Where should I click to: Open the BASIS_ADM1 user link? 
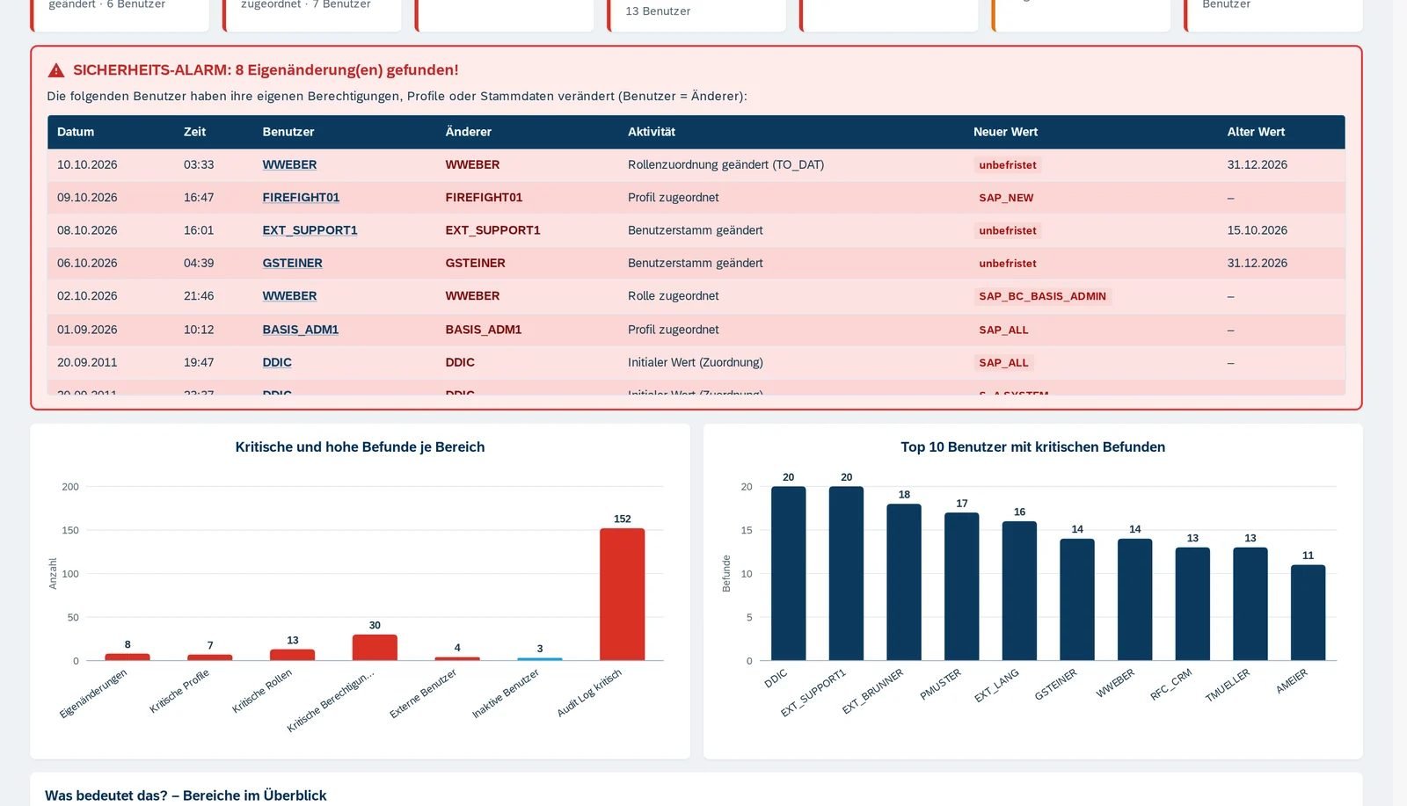pyautogui.click(x=300, y=330)
